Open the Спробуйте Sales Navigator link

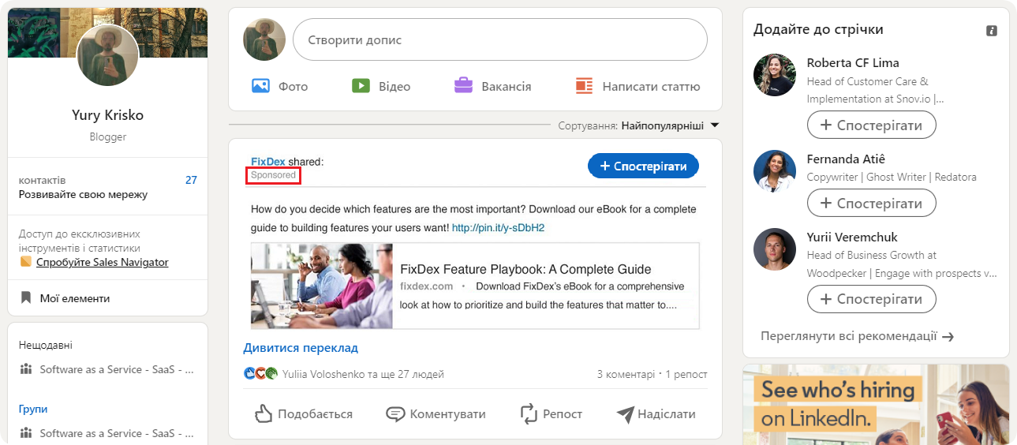[x=102, y=262]
